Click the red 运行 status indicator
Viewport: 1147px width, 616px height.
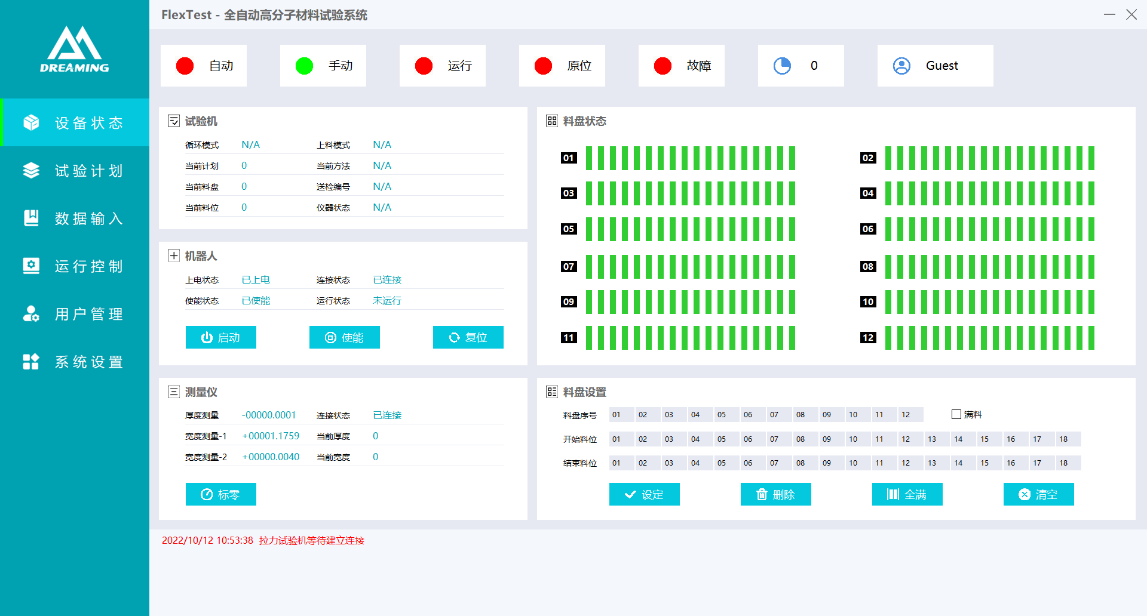coord(424,66)
